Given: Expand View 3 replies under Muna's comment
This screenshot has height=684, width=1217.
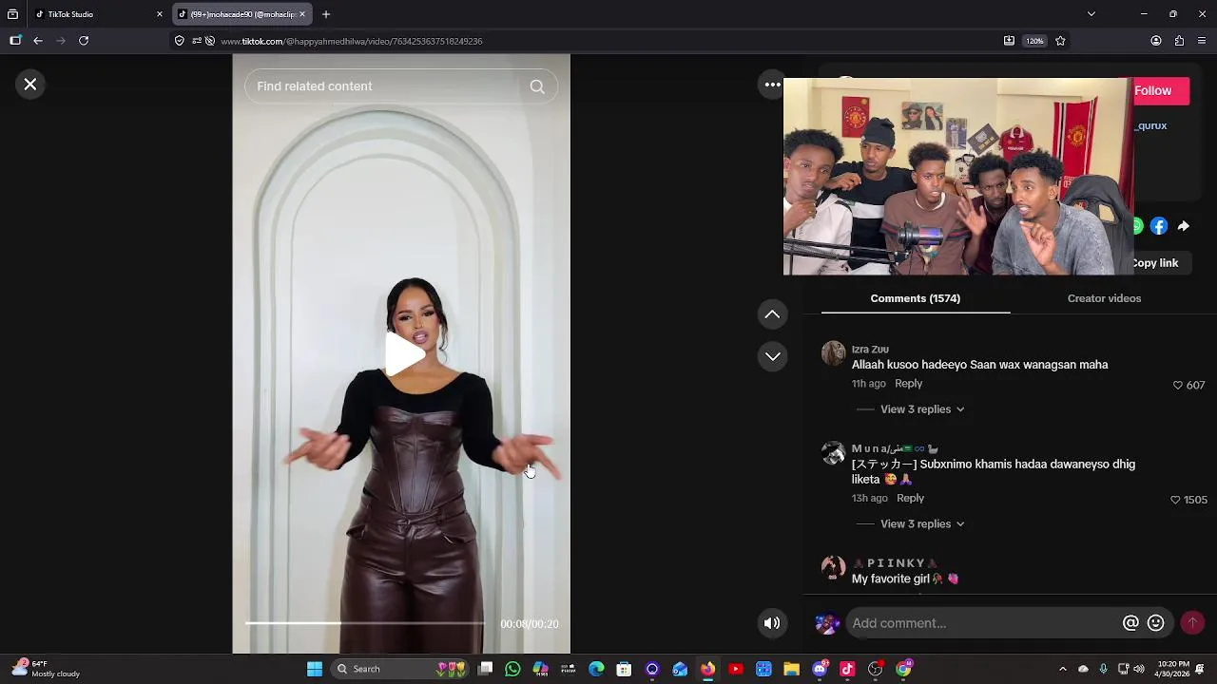Looking at the screenshot, I should pos(921,524).
